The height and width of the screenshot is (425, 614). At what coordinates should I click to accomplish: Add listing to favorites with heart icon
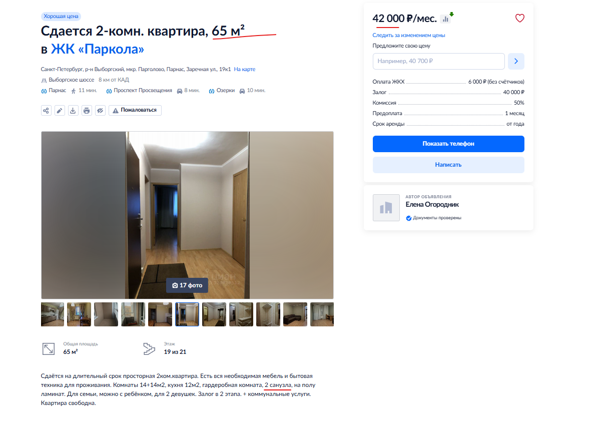click(520, 19)
